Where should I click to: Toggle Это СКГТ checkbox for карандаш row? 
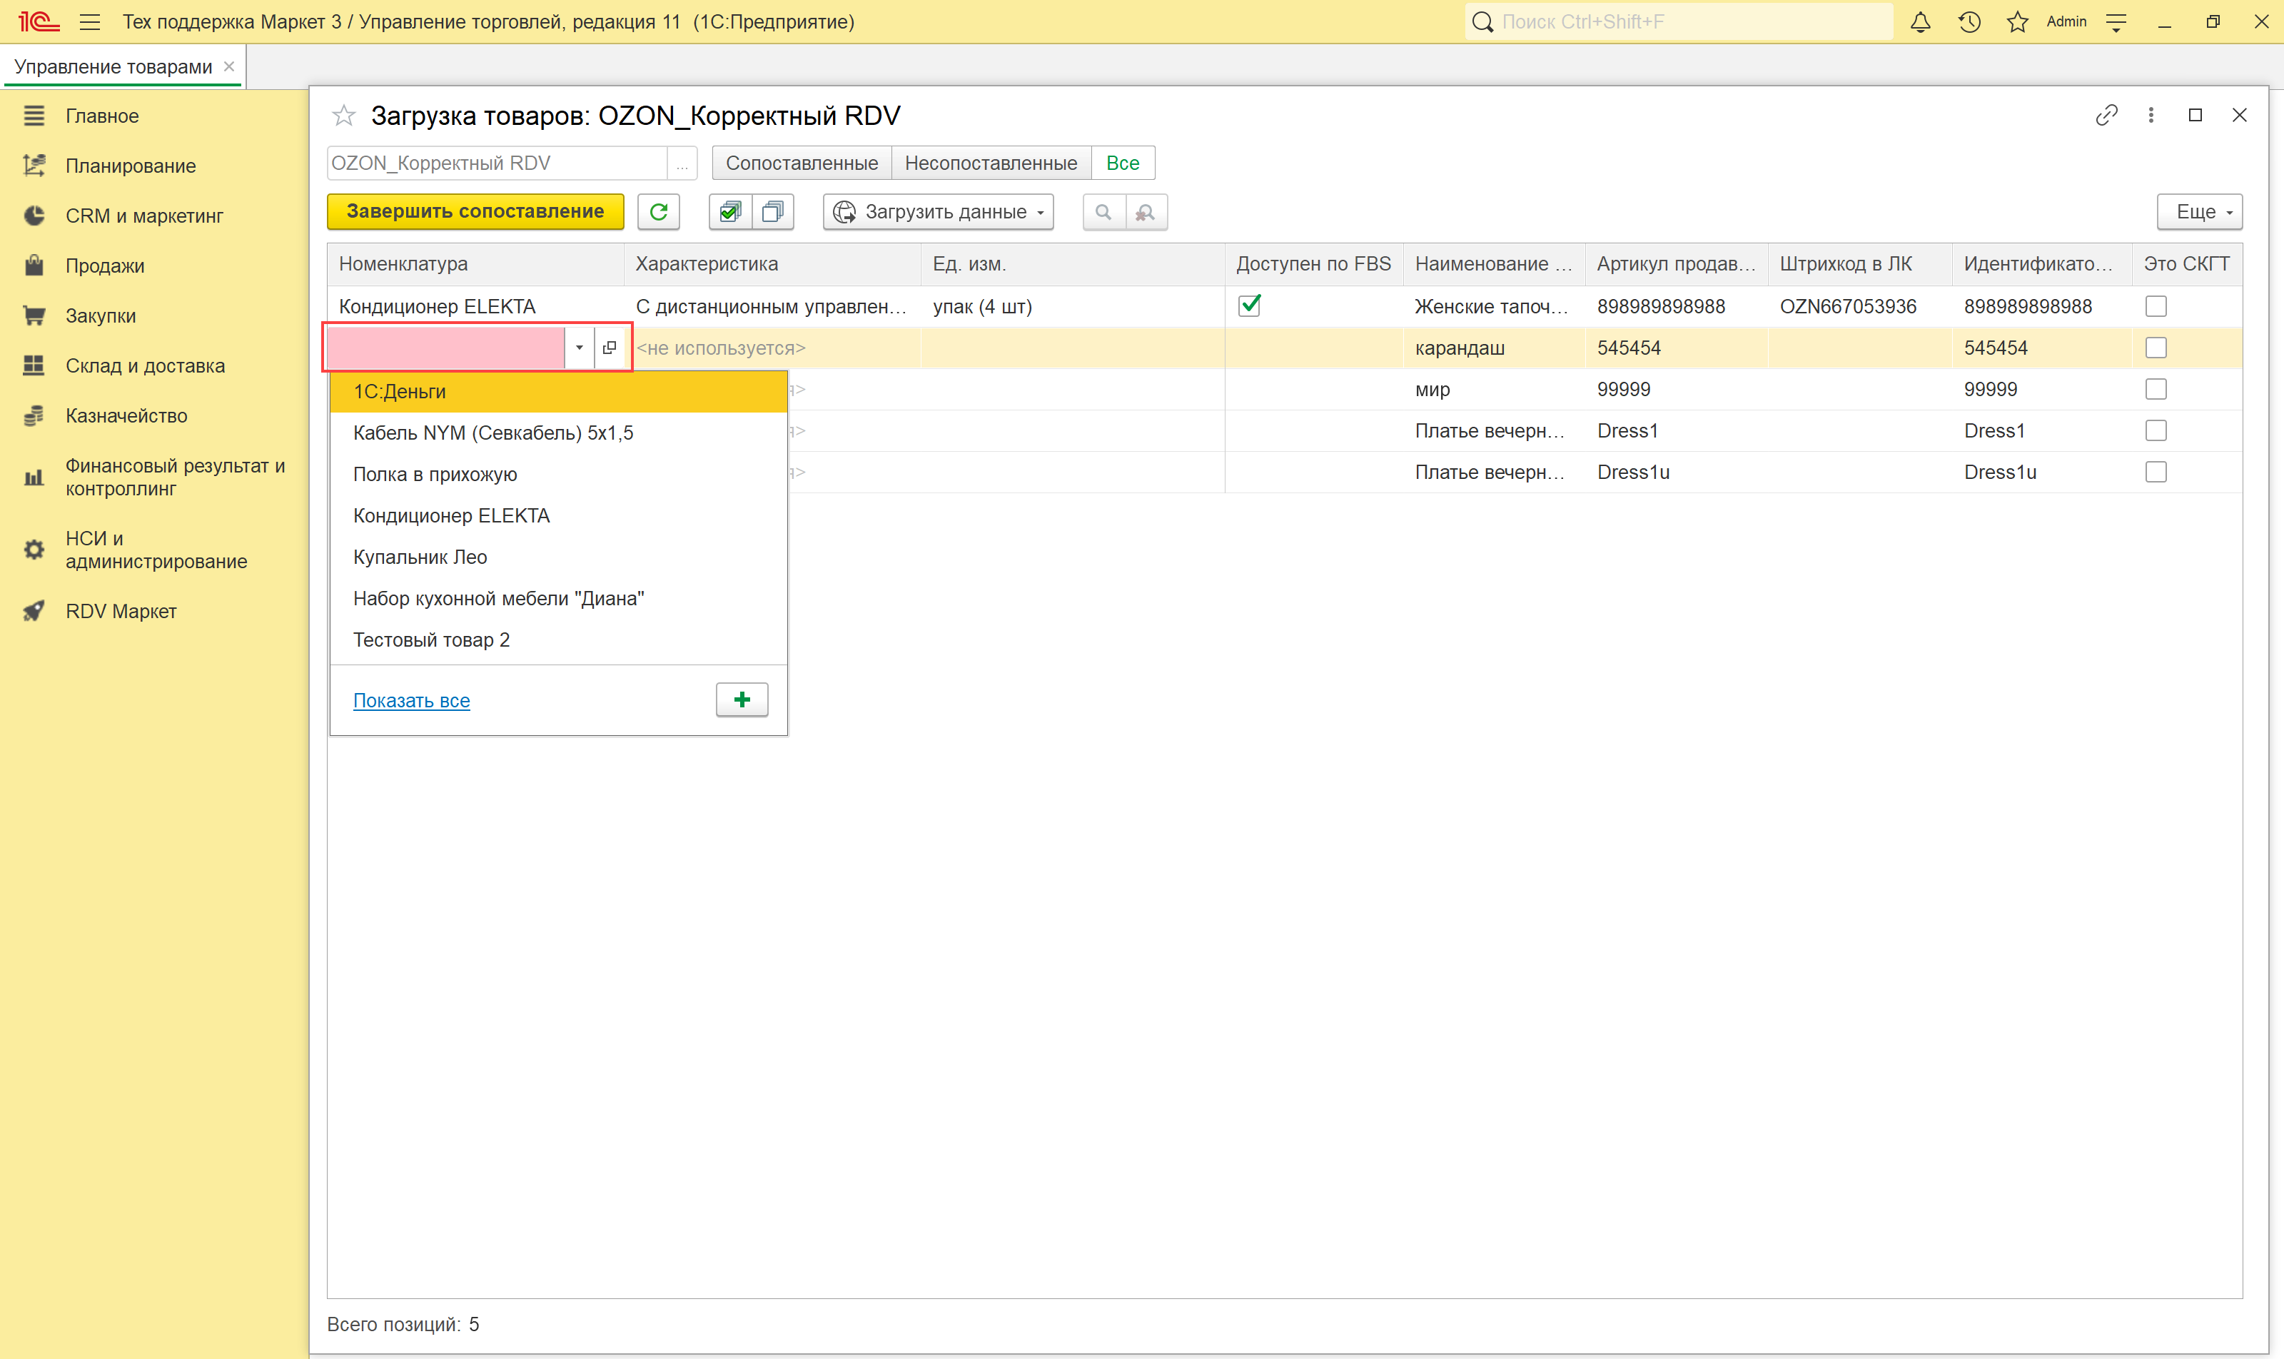[2156, 348]
